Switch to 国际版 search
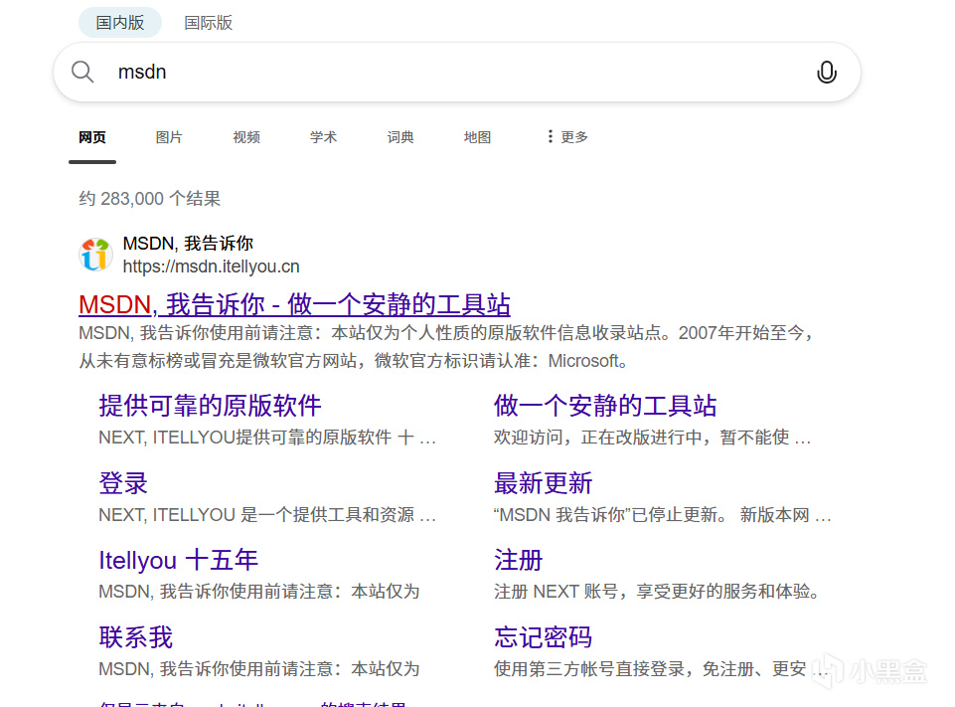 click(x=209, y=23)
